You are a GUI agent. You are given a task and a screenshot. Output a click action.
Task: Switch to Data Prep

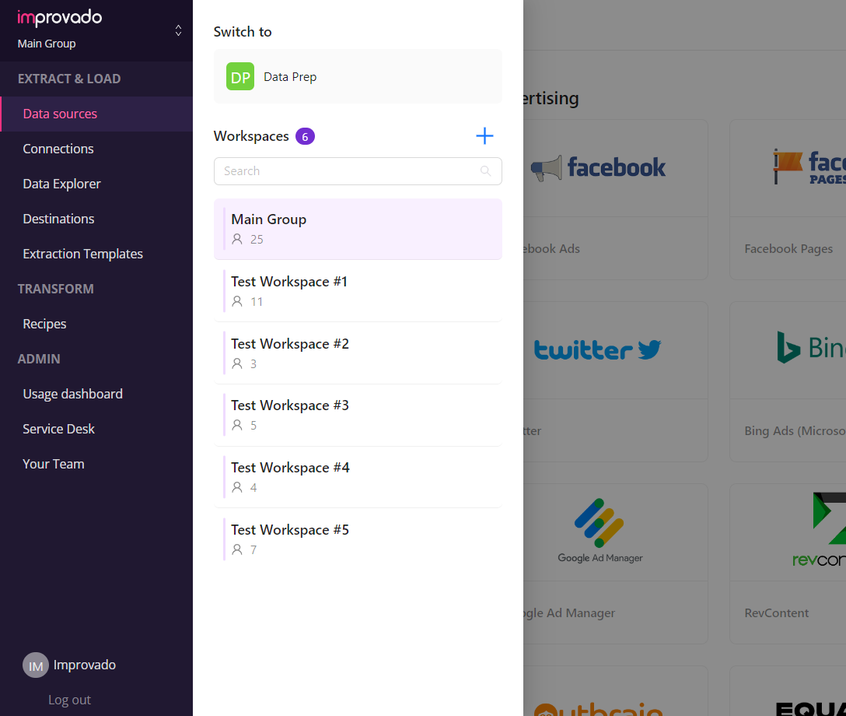pyautogui.click(x=358, y=77)
